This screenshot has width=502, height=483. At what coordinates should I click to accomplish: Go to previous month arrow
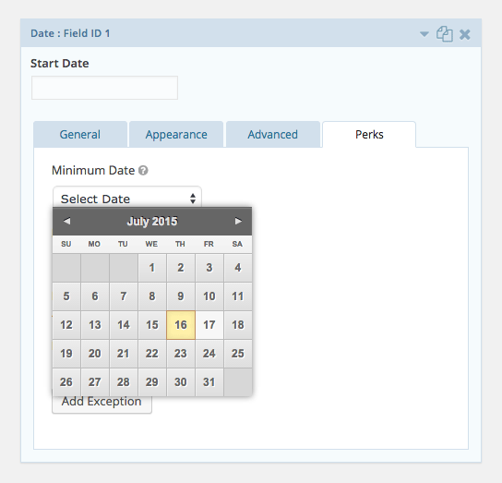(x=66, y=221)
